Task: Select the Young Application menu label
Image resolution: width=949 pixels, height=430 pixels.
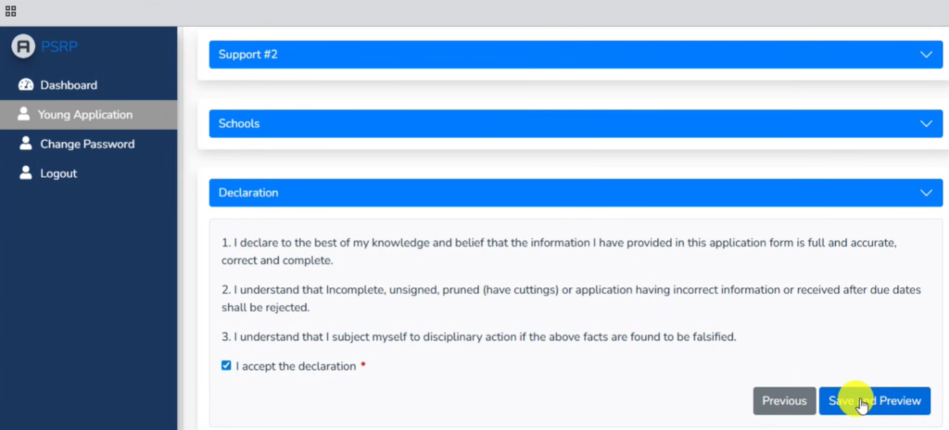Action: click(85, 115)
